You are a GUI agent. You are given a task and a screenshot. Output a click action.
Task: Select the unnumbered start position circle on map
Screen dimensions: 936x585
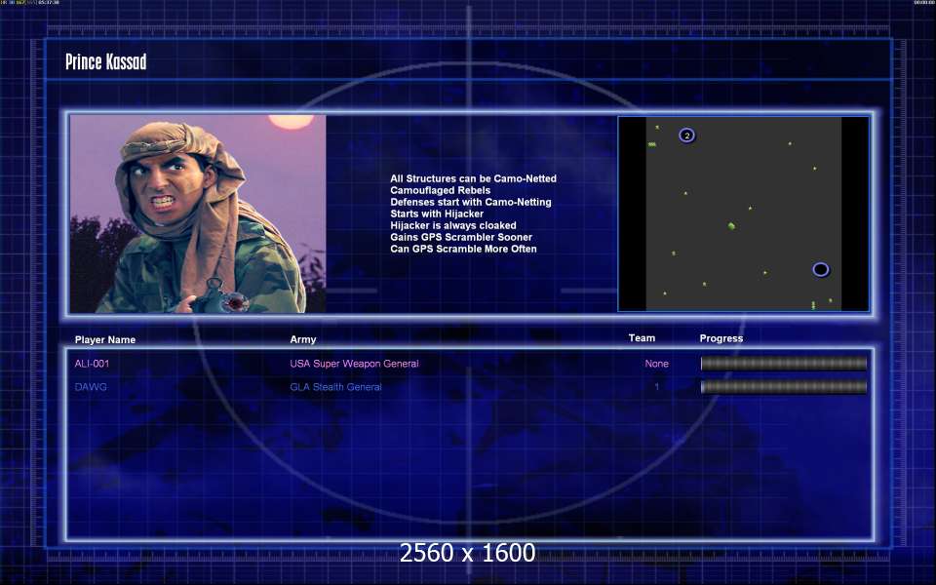(821, 270)
